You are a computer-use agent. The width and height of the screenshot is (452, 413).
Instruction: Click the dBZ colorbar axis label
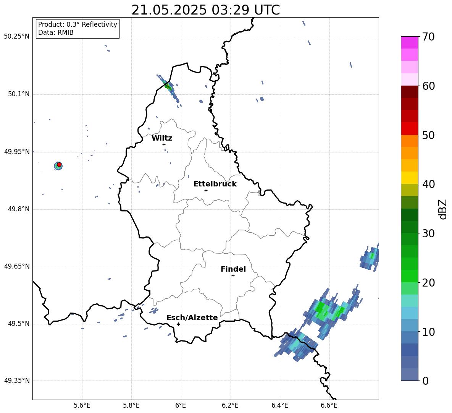pyautogui.click(x=443, y=209)
